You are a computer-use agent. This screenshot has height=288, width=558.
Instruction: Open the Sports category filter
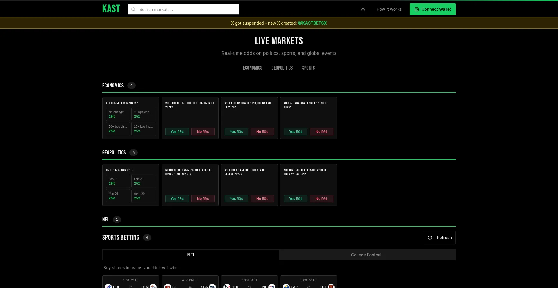tap(308, 68)
